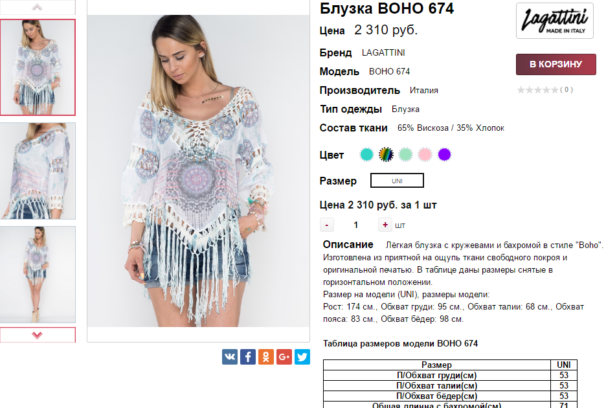Choose the turquoise color swatch
Image resolution: width=606 pixels, height=408 pixels.
[x=366, y=155]
